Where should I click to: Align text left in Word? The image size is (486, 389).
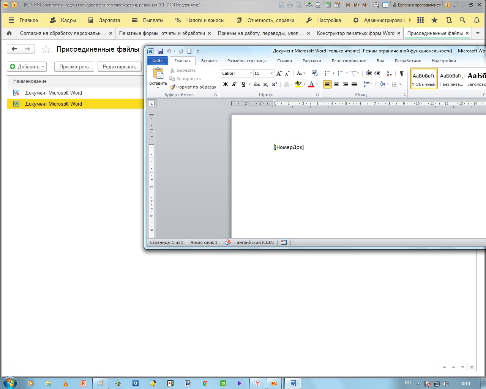pyautogui.click(x=327, y=84)
